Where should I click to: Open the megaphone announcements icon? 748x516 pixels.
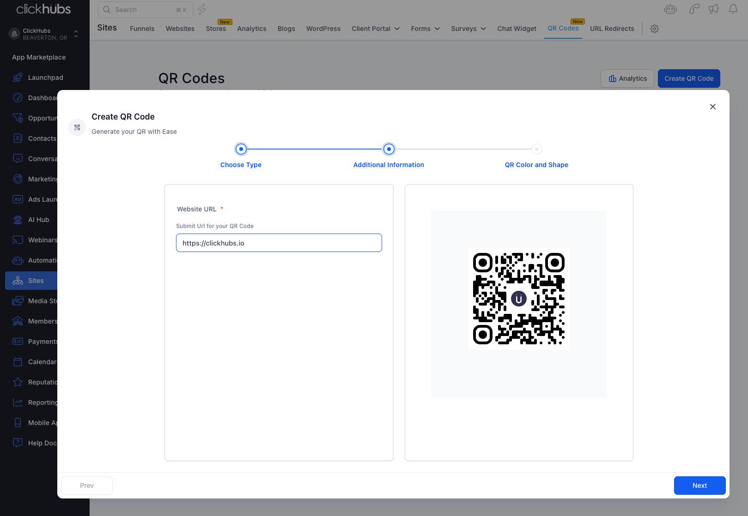(x=714, y=9)
